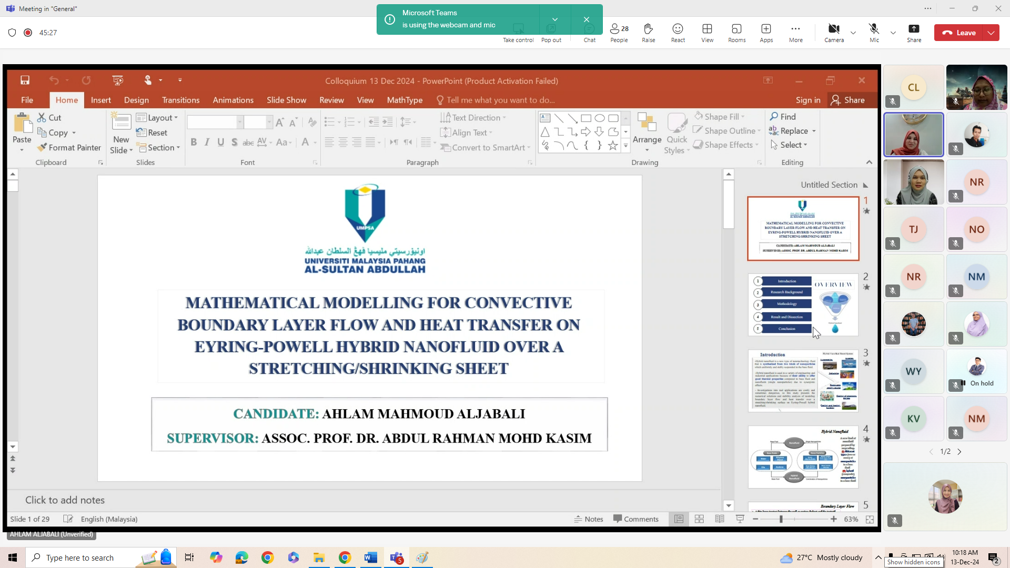
Task: Switch to the Insert tab
Action: [100, 100]
